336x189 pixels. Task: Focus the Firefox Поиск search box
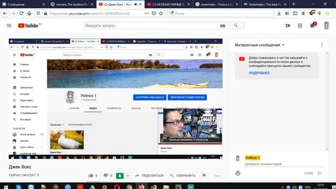pos(220,13)
